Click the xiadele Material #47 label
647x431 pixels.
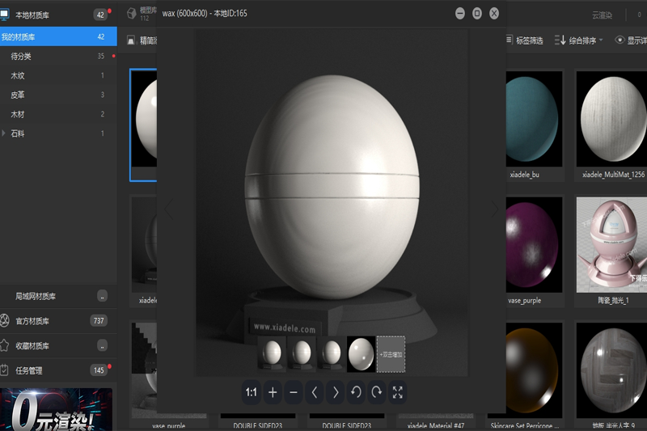tap(436, 425)
